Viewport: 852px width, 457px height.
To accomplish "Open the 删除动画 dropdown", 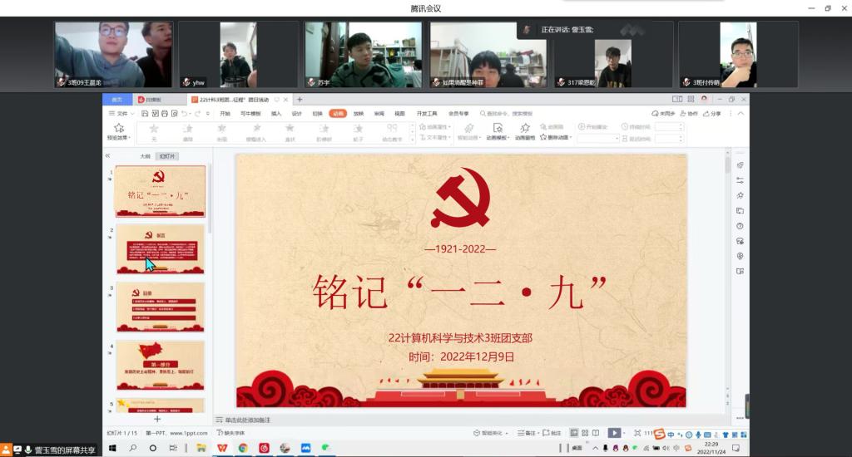I will click(556, 137).
